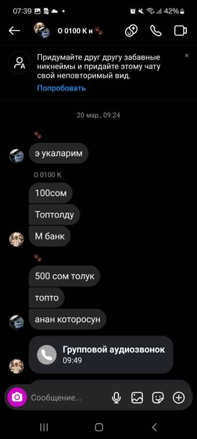Record a voice message with microphone icon

click(x=116, y=398)
